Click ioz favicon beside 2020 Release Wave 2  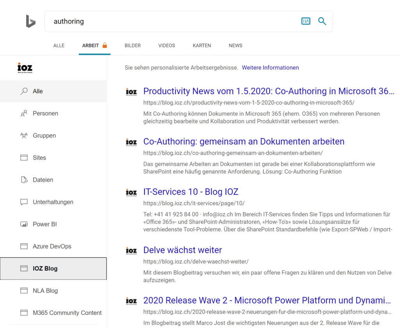pos(131,301)
